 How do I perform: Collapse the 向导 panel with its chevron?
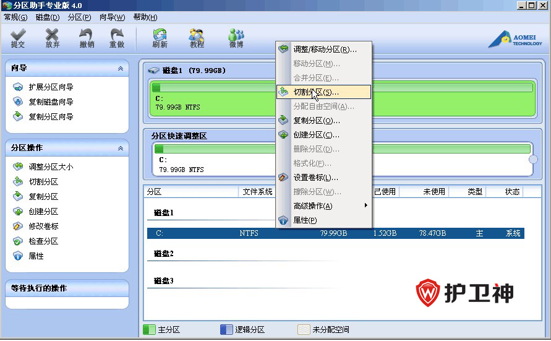click(x=121, y=68)
